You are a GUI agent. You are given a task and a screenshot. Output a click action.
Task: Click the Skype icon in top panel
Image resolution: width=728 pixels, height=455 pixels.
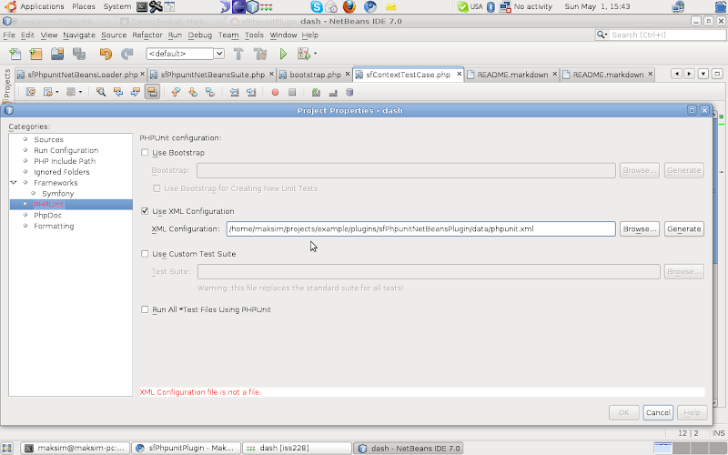tap(316, 6)
